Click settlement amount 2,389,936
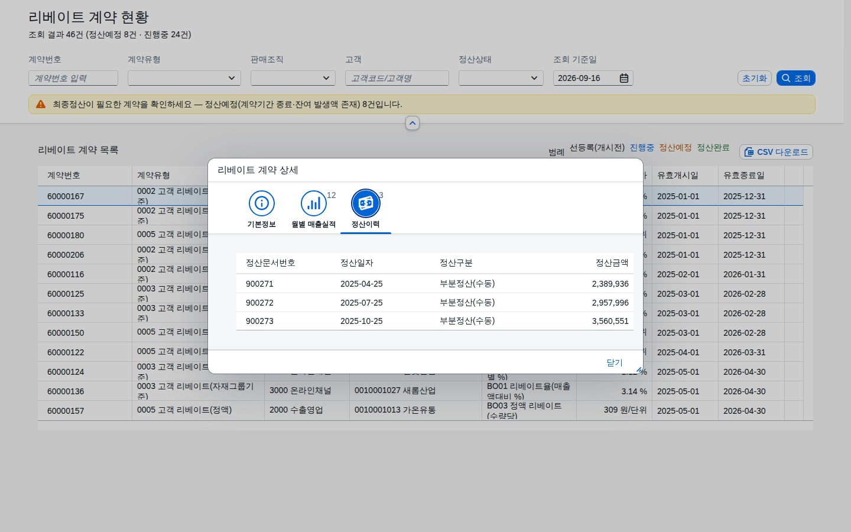Screen dimensions: 851x532 pos(610,284)
